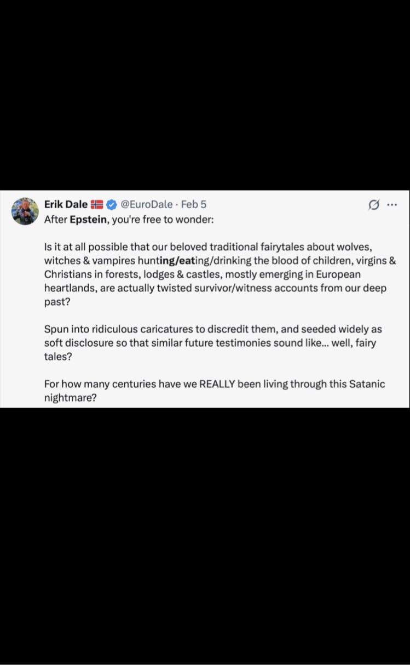Open Erik Dale's profile avatar picture
The height and width of the screenshot is (665, 410).
[26, 211]
